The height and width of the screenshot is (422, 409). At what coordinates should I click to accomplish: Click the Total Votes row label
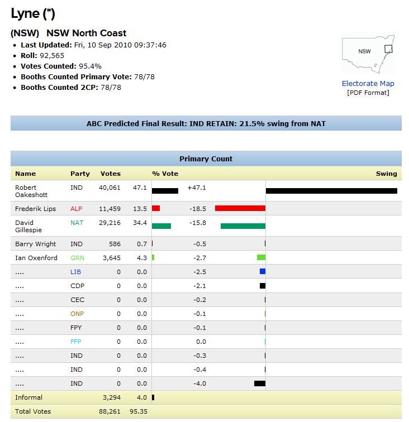pos(32,411)
